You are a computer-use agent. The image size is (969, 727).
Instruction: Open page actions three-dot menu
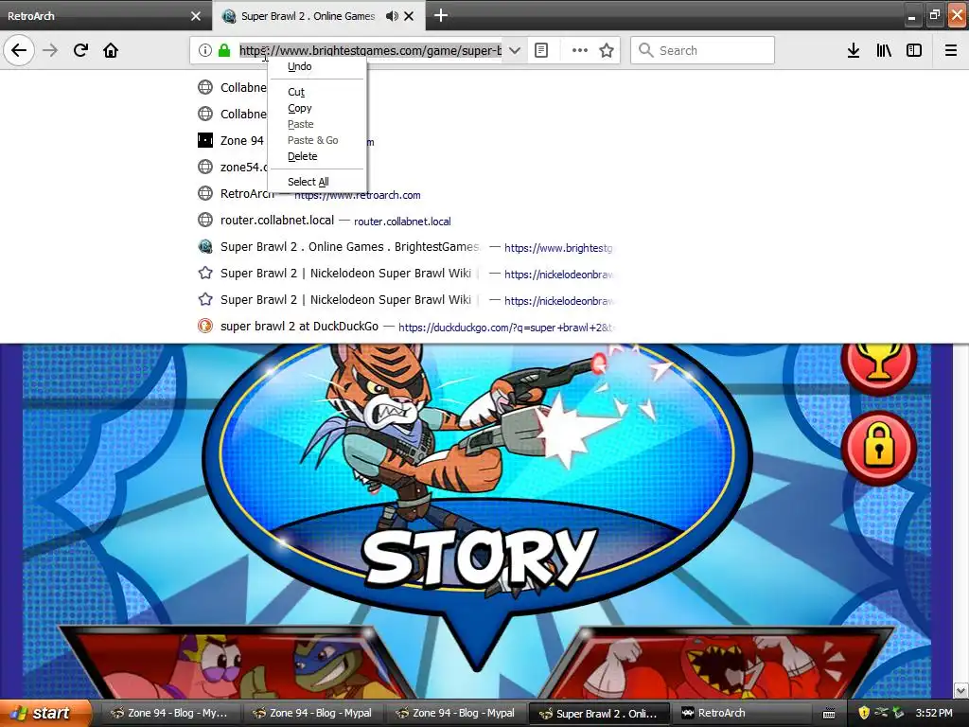pos(580,50)
